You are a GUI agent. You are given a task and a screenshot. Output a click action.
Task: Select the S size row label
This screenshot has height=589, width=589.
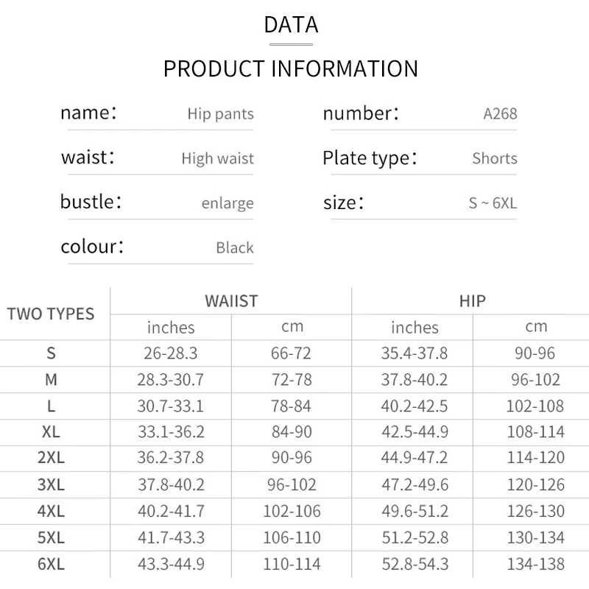click(x=51, y=353)
